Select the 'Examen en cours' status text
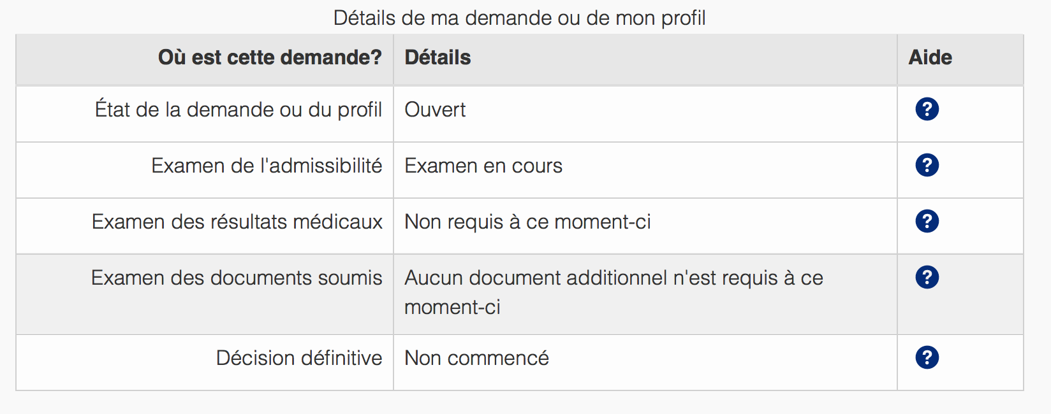The image size is (1051, 414). click(x=483, y=166)
